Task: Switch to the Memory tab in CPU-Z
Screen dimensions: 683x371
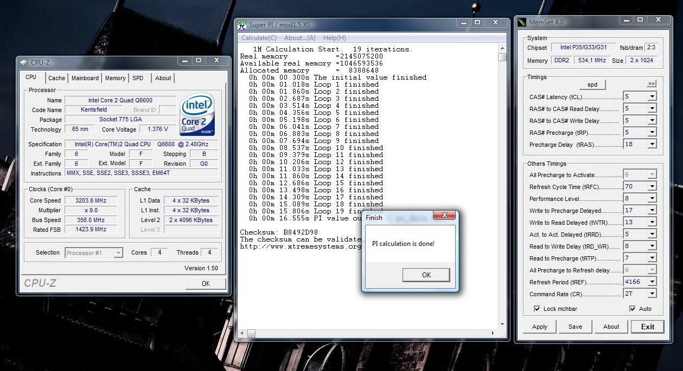Action: click(x=115, y=78)
